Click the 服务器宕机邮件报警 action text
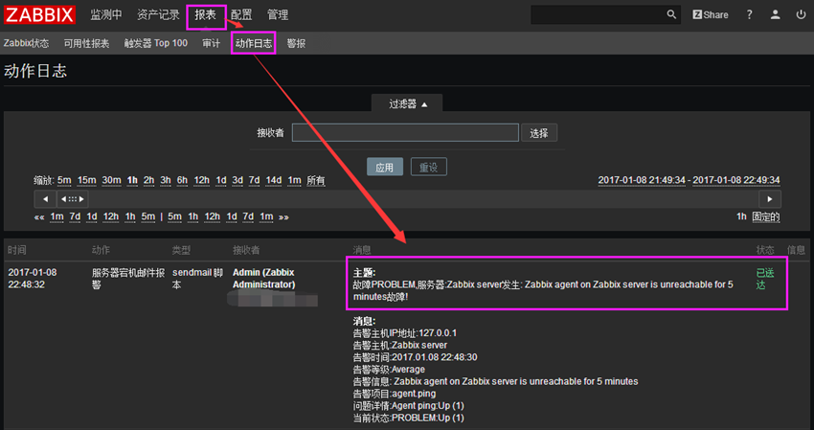Screen dimensions: 814x430 pyautogui.click(x=128, y=279)
